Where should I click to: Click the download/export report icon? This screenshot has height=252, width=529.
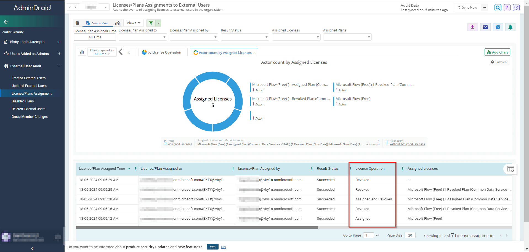472,27
